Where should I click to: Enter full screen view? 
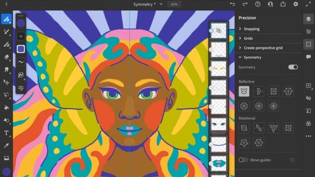tap(308, 4)
